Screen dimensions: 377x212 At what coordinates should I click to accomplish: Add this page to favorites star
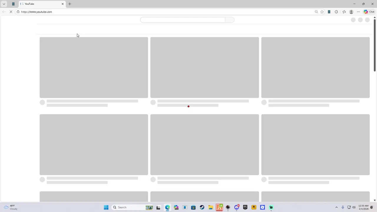[322, 12]
